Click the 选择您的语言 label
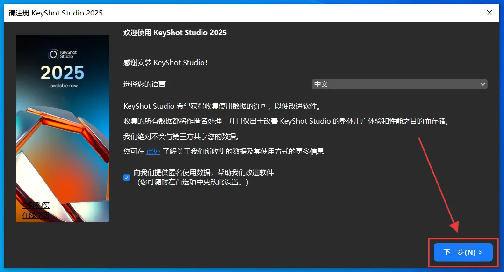 click(144, 84)
